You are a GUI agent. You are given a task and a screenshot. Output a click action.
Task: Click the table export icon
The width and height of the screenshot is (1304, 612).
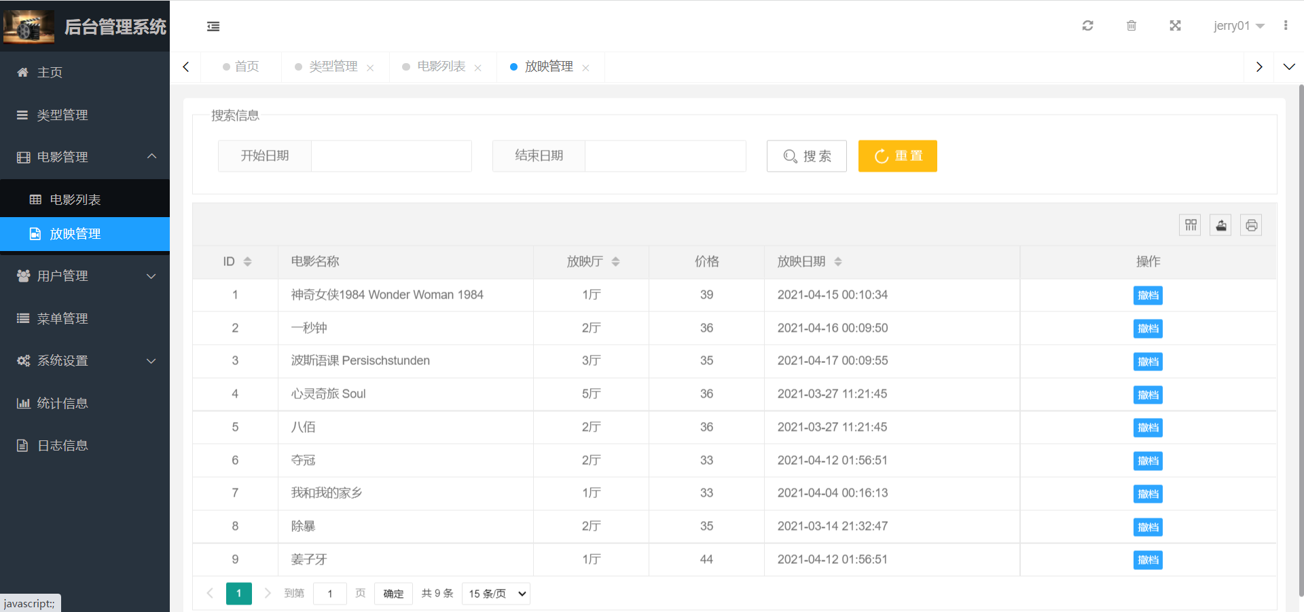[1221, 225]
